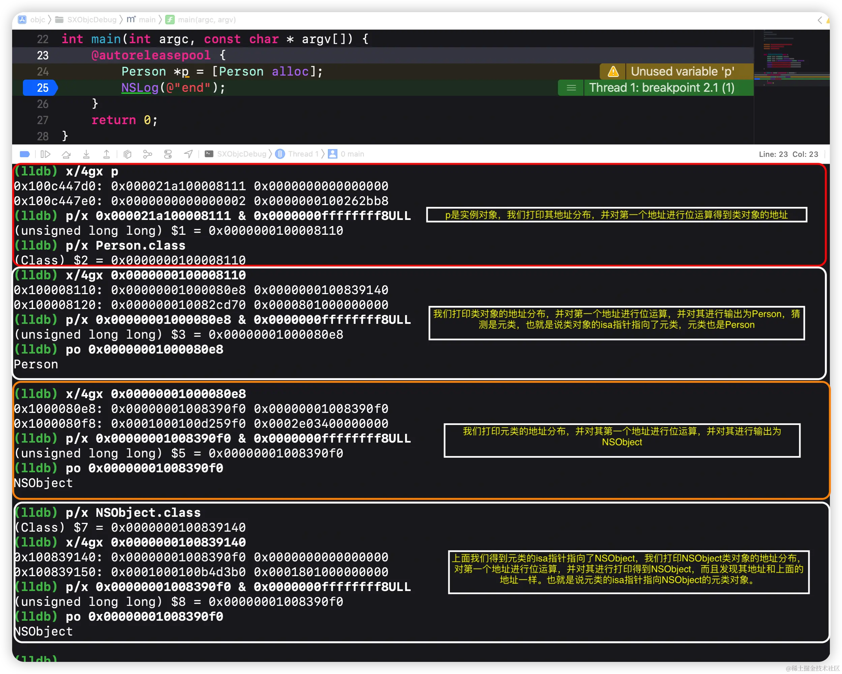Toggle the breakpoints activation button
This screenshot has height=674, width=842.
(25, 154)
